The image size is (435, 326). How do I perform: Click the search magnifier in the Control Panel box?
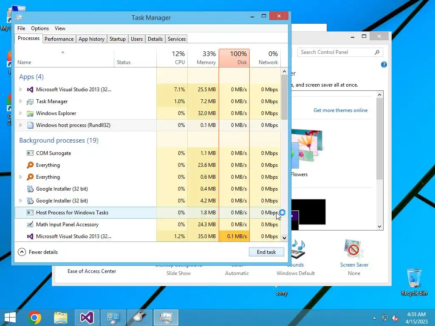[377, 52]
